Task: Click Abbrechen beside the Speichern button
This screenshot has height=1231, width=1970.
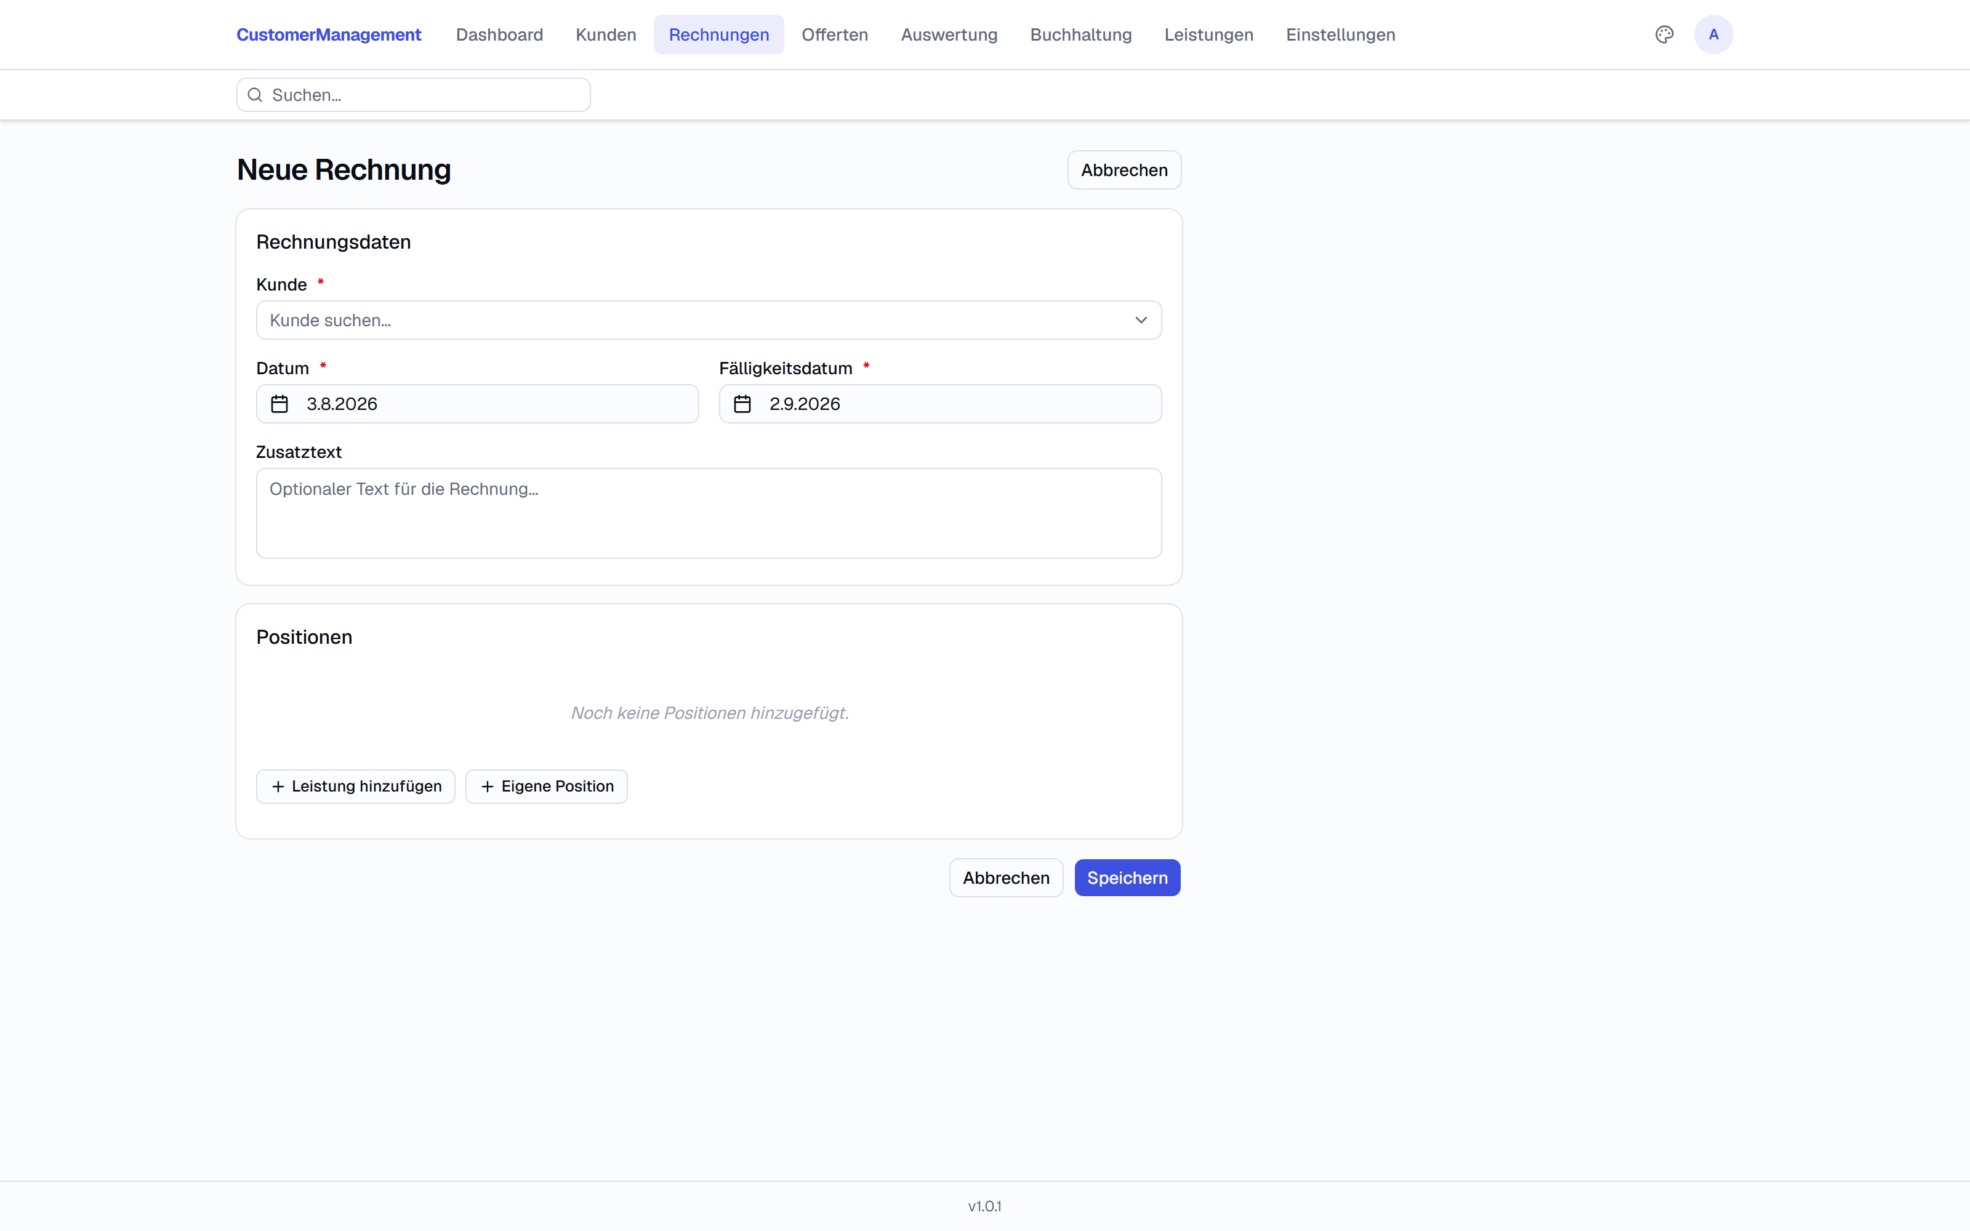Action: pyautogui.click(x=1006, y=878)
